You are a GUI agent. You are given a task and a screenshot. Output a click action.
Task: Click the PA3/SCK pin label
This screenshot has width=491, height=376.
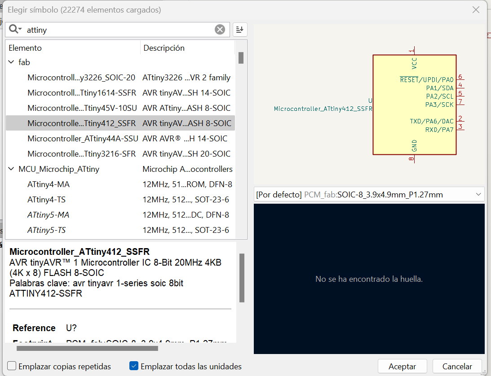[439, 105]
